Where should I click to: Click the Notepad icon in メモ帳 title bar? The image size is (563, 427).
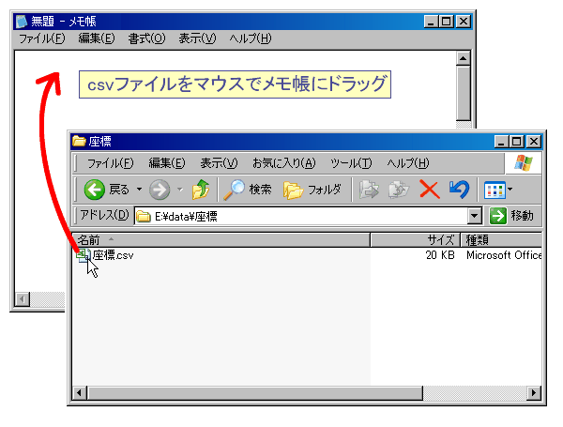(22, 22)
